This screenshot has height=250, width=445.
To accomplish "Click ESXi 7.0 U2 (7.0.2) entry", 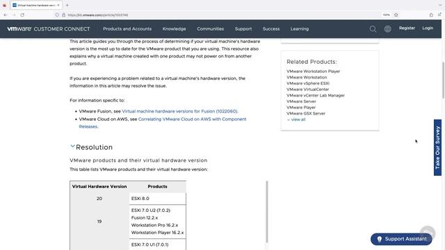I will pos(151,210).
